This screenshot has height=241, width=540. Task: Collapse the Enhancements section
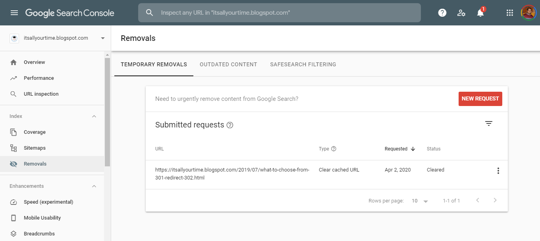[94, 186]
